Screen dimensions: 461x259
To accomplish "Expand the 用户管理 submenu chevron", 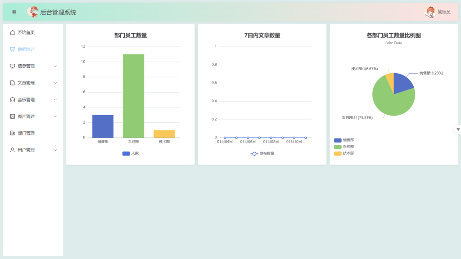I will pos(55,150).
